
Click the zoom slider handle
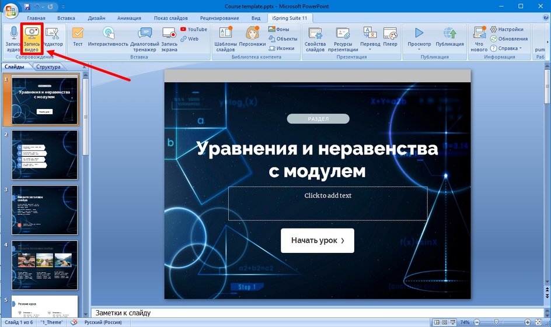pos(496,322)
